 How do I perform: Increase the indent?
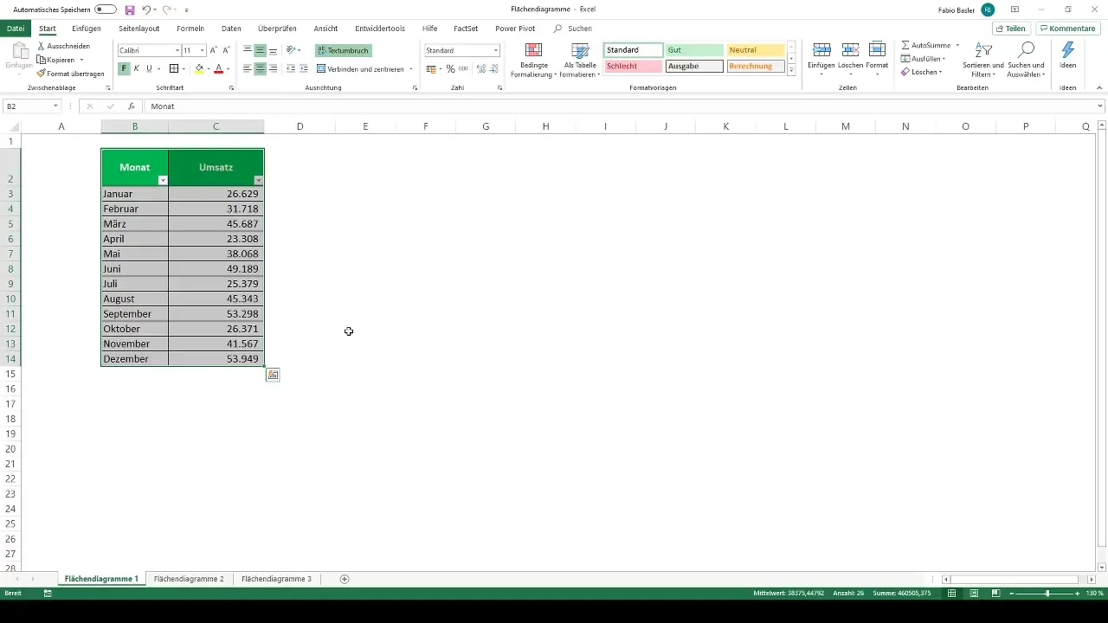click(304, 68)
